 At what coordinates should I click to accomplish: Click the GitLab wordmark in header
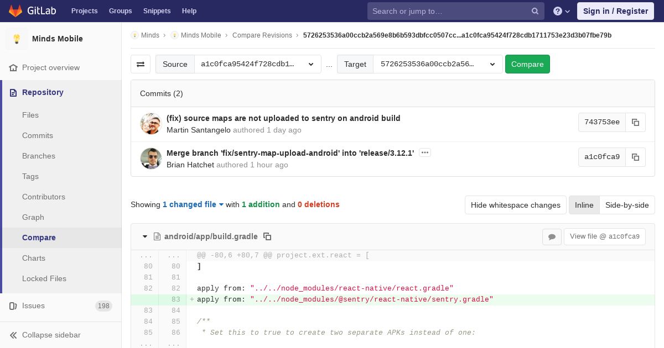[41, 10]
